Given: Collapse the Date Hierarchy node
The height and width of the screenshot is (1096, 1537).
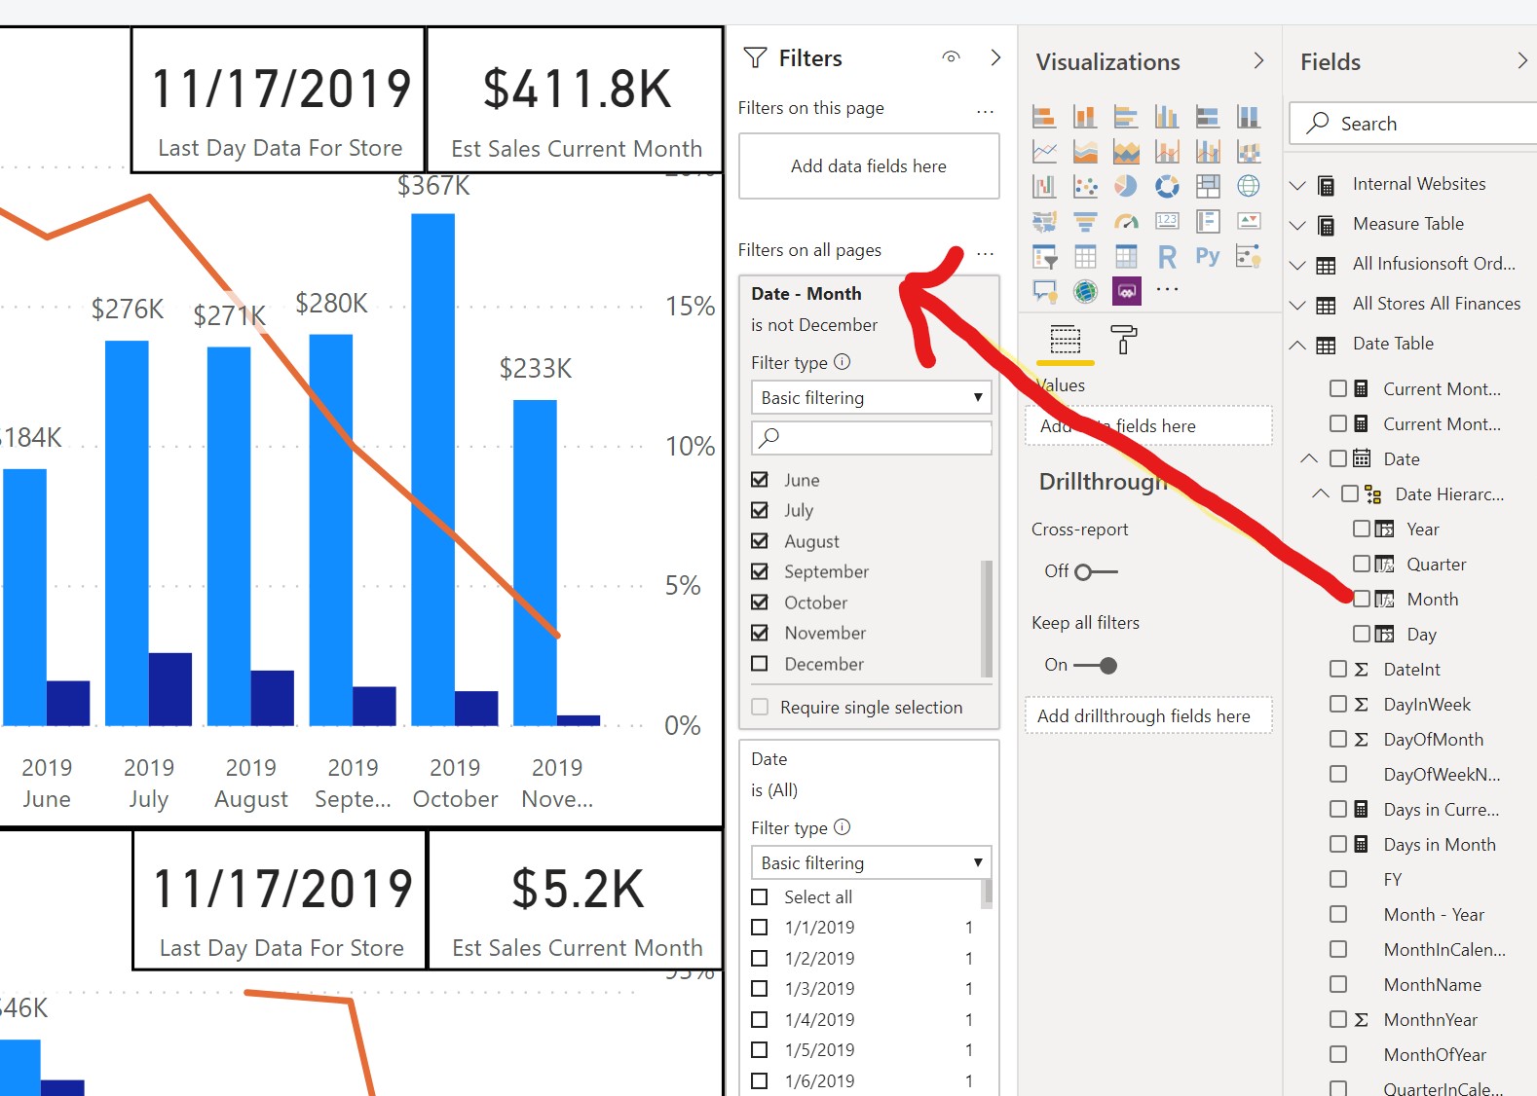Looking at the screenshot, I should click(x=1321, y=493).
